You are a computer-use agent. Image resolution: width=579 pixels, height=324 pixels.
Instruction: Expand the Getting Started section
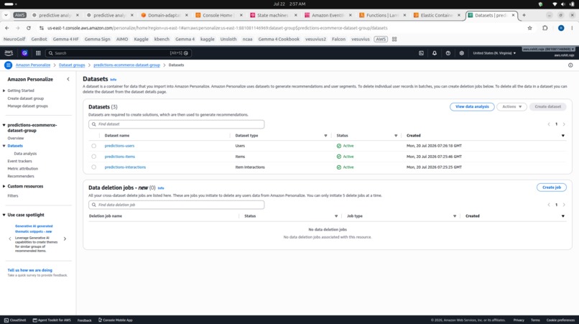tap(4, 91)
